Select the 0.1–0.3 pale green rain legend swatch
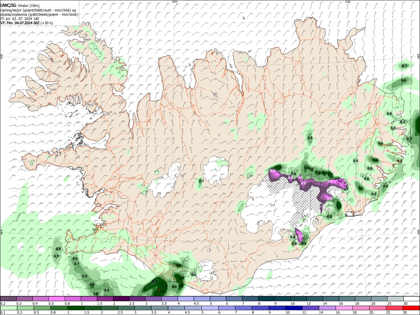The image size is (420, 315). coord(9,308)
